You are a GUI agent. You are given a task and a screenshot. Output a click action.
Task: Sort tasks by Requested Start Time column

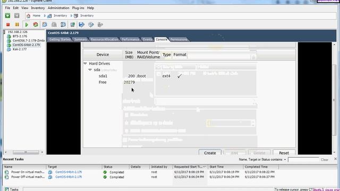pos(190,167)
